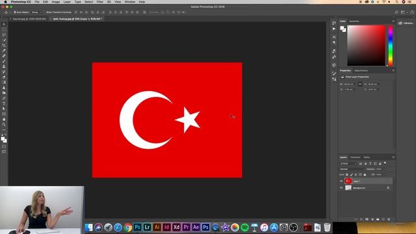Open Color panel options menu

393,21
